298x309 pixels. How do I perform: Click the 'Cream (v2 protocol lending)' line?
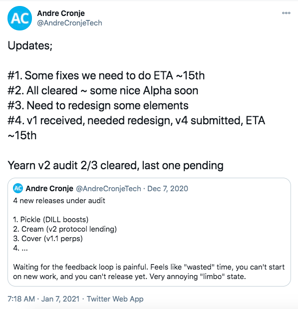point(65,229)
